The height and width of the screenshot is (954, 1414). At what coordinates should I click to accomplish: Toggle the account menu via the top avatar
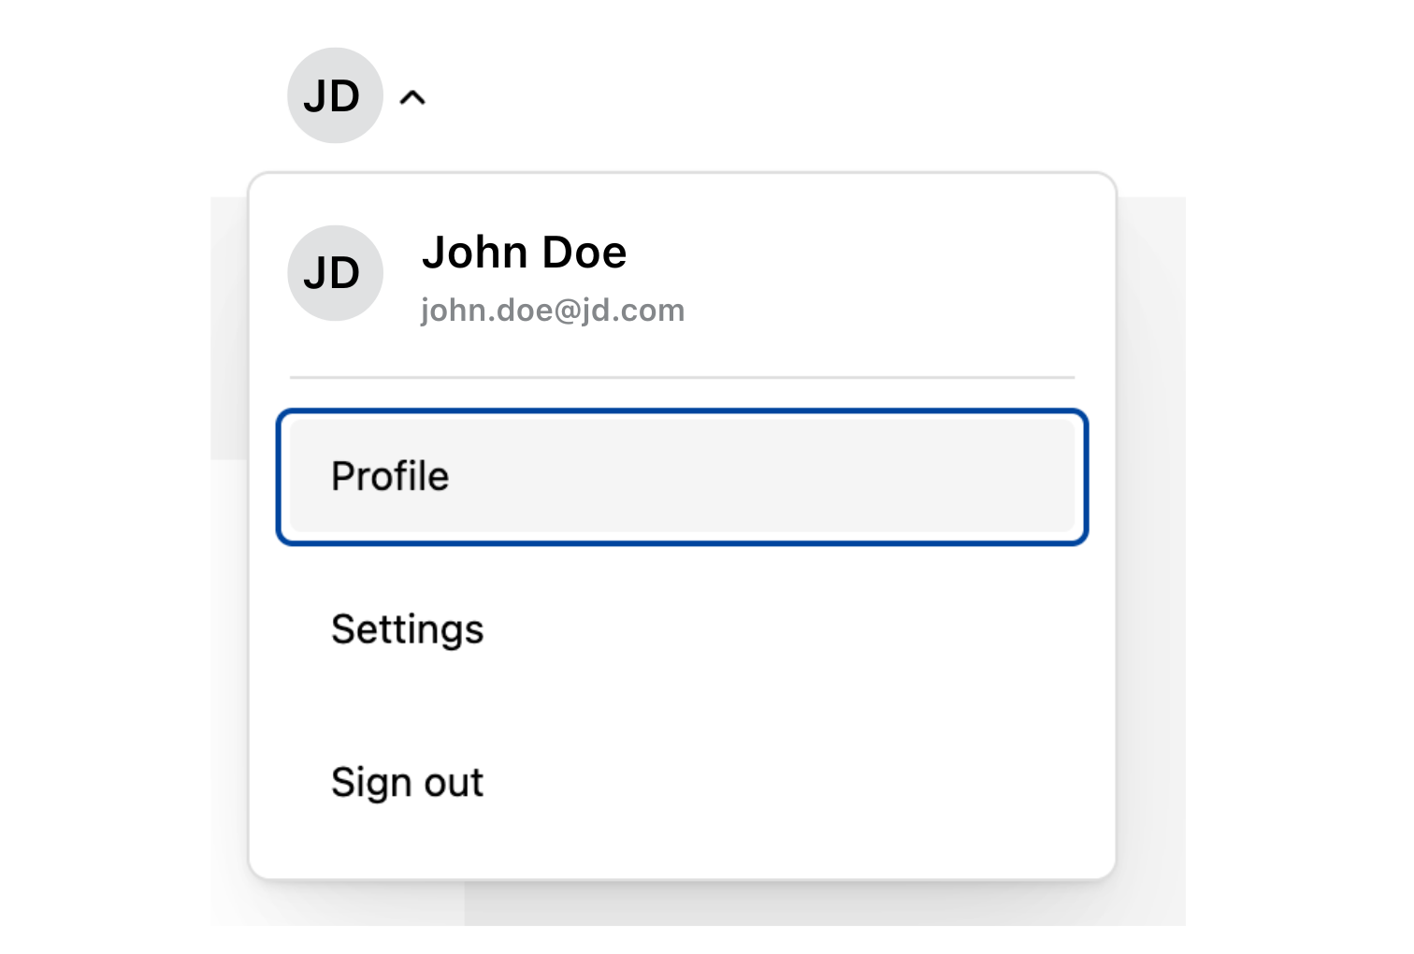coord(335,95)
